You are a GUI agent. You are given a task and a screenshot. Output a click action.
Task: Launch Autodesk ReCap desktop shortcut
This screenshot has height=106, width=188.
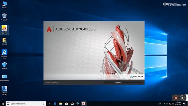(x=4, y=90)
